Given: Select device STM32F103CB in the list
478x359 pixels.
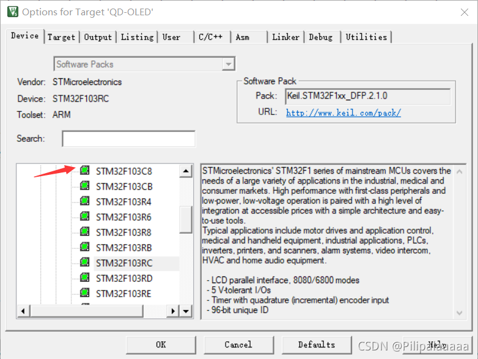Looking at the screenshot, I should (124, 187).
